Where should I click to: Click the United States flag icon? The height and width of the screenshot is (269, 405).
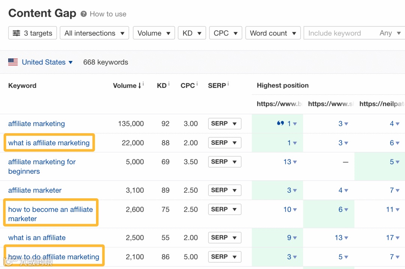[x=13, y=62]
